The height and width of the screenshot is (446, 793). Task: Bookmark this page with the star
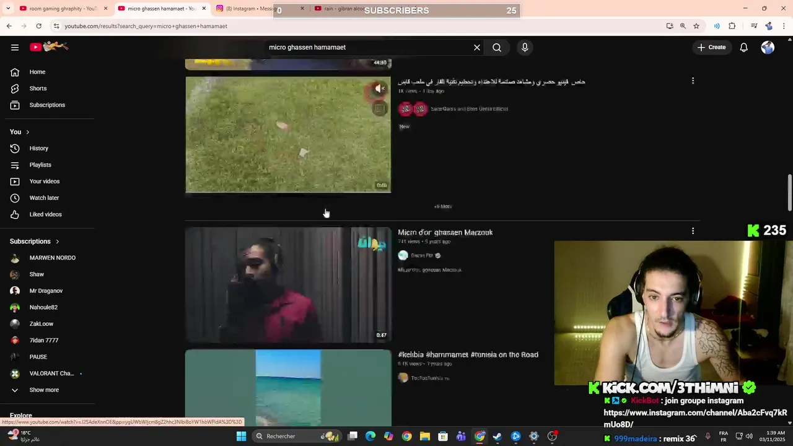[696, 26]
